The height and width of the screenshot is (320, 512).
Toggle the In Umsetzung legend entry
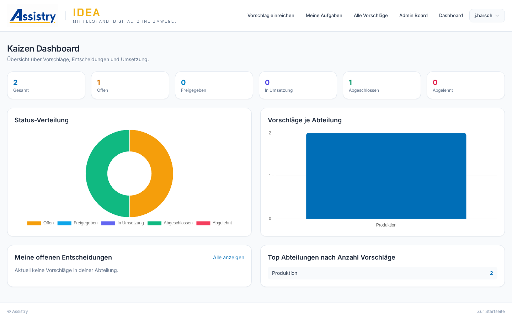click(x=123, y=223)
